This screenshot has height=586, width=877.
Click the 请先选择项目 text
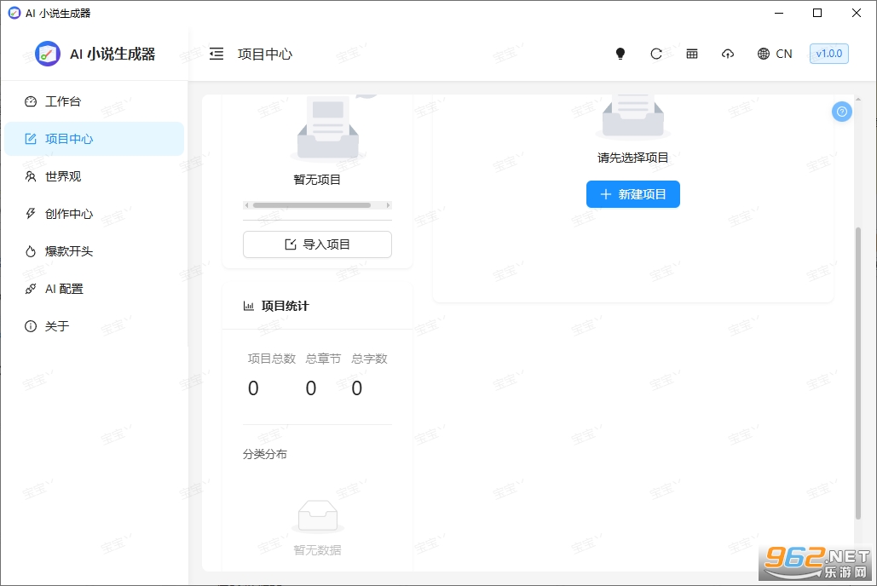pyautogui.click(x=633, y=158)
